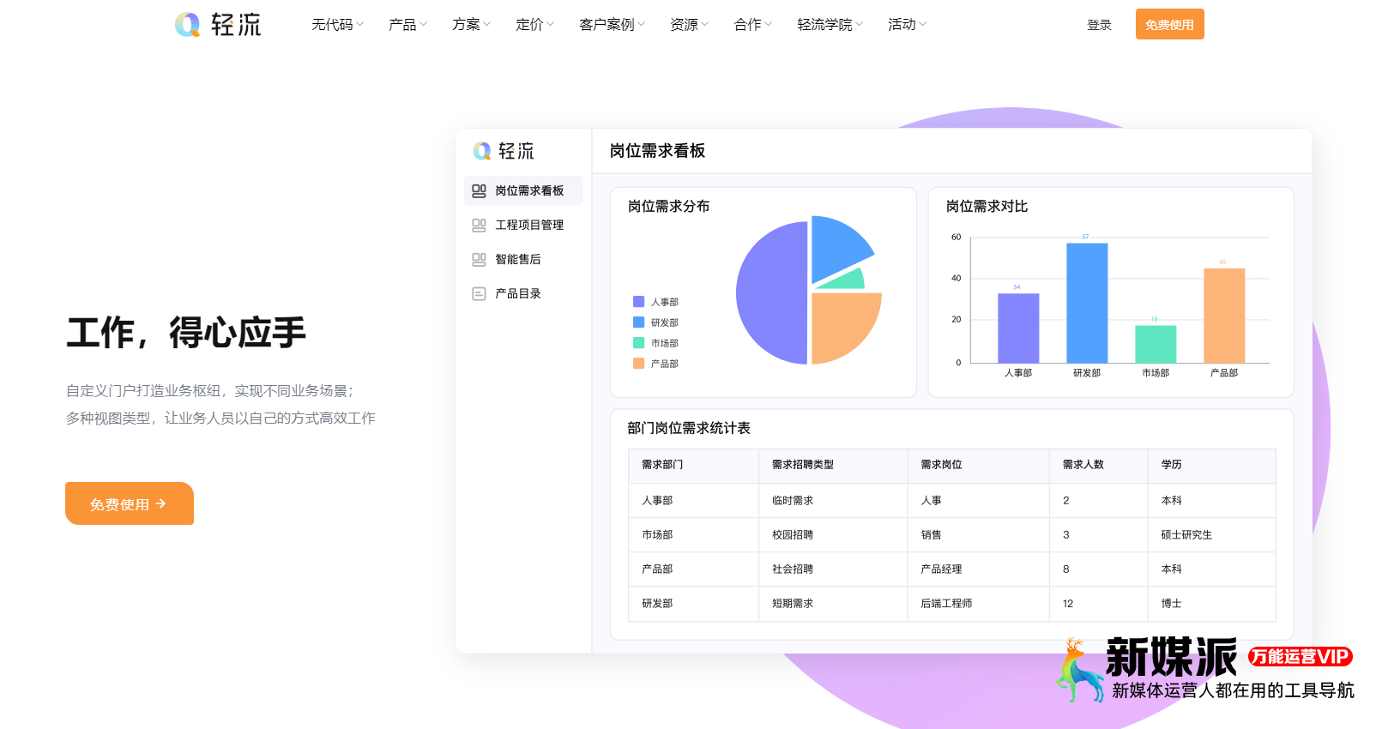Click the 产品部 orange legend swatch
Screen dimensions: 1376x729
pyautogui.click(x=638, y=364)
